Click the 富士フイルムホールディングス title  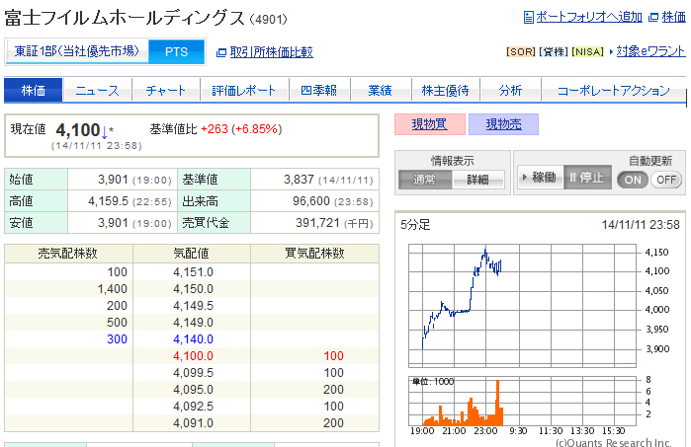124,19
